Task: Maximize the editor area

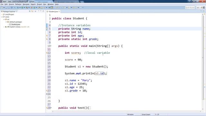Action: (x=203, y=11)
